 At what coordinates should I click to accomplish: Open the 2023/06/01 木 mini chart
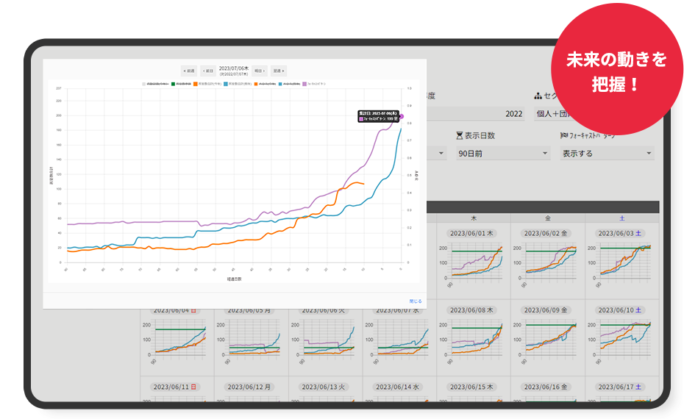click(474, 261)
